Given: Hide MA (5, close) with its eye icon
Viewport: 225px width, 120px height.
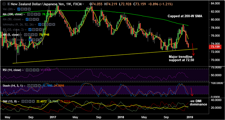Looking at the screenshot, I should click(25, 35).
